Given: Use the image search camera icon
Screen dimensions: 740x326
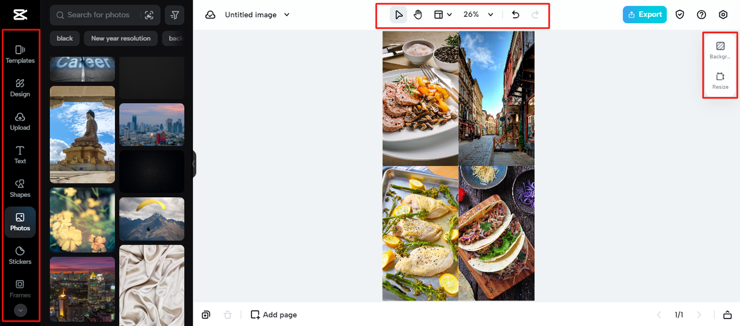Looking at the screenshot, I should (149, 15).
